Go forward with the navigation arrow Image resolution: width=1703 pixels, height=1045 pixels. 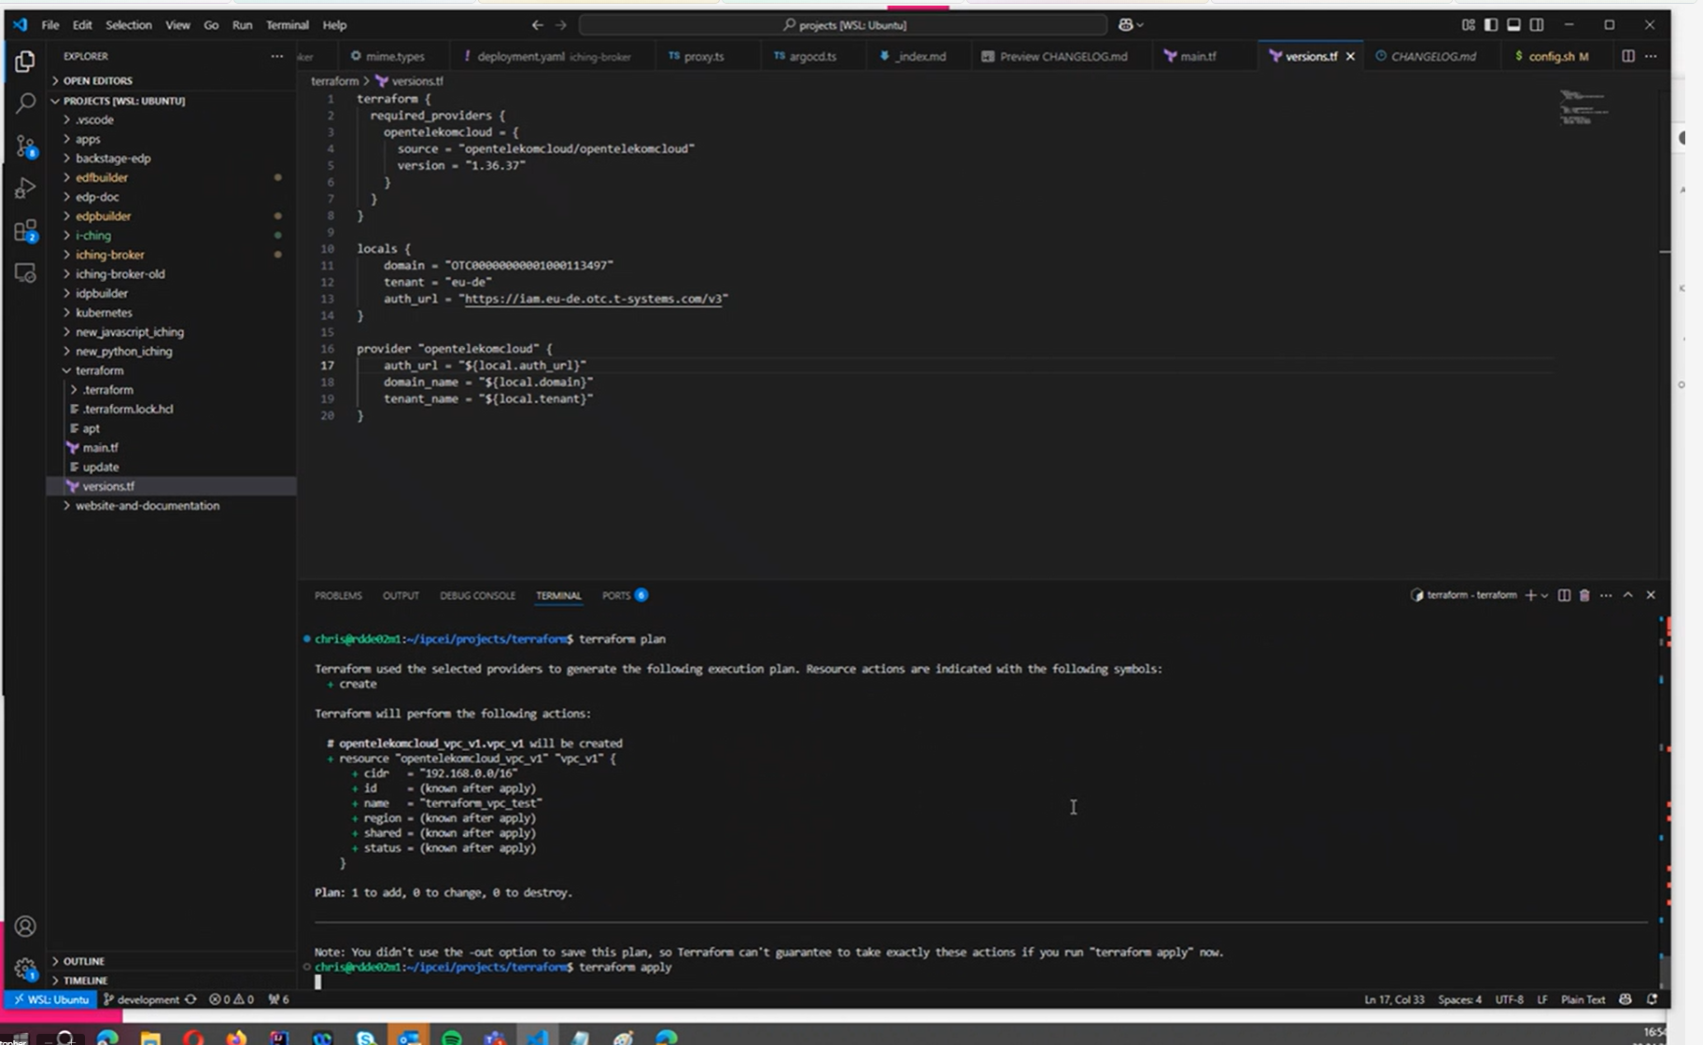[561, 25]
